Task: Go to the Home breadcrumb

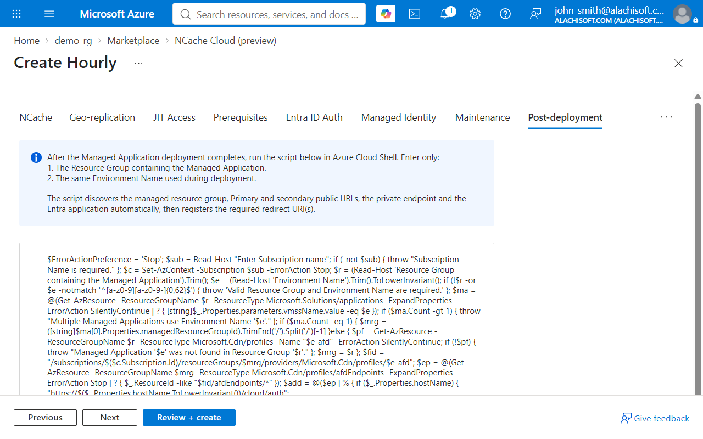Action: [x=26, y=41]
